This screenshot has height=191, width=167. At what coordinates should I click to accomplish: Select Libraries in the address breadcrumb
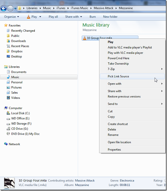pyautogui.click(x=32, y=8)
